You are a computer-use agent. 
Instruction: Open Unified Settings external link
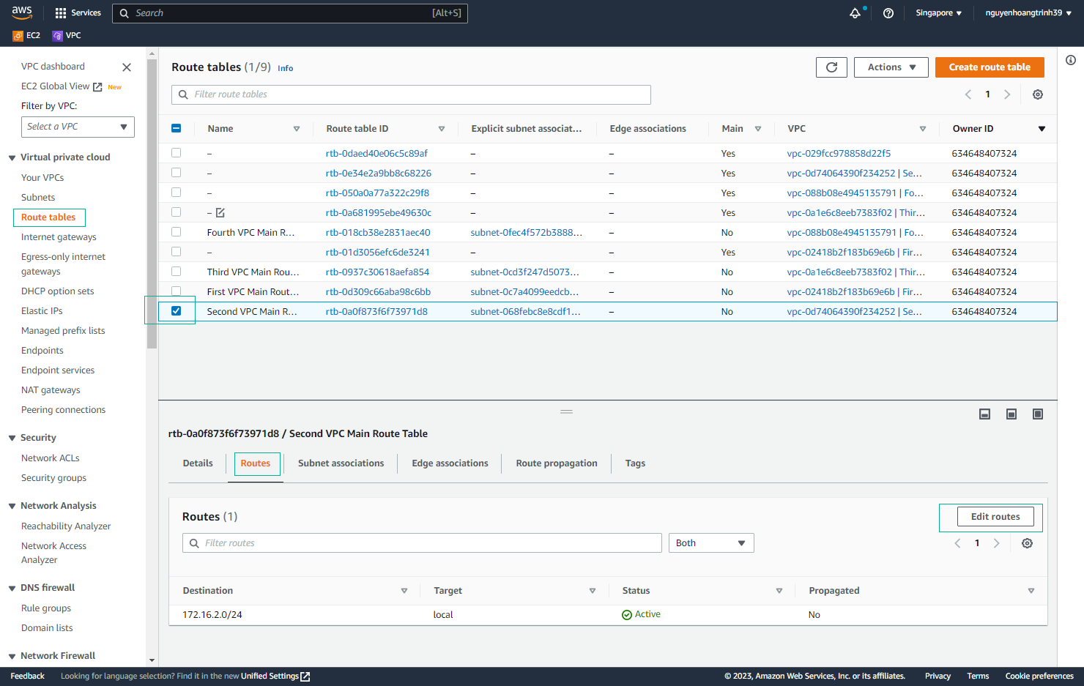pos(275,676)
